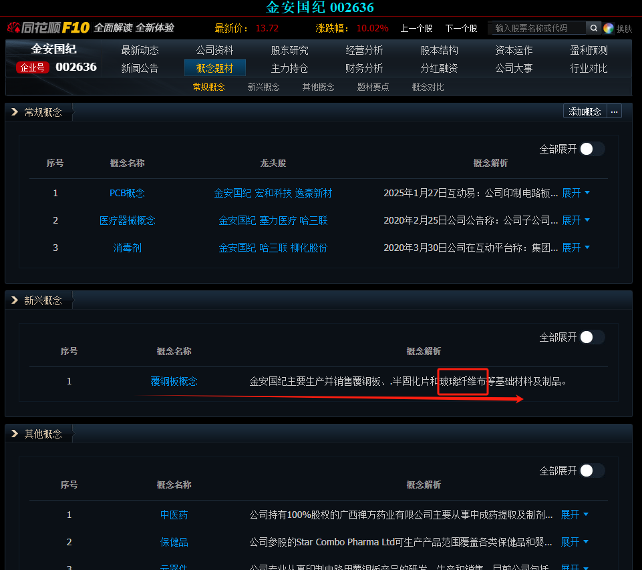Switch to the 常规概念 sub-tab

(209, 87)
